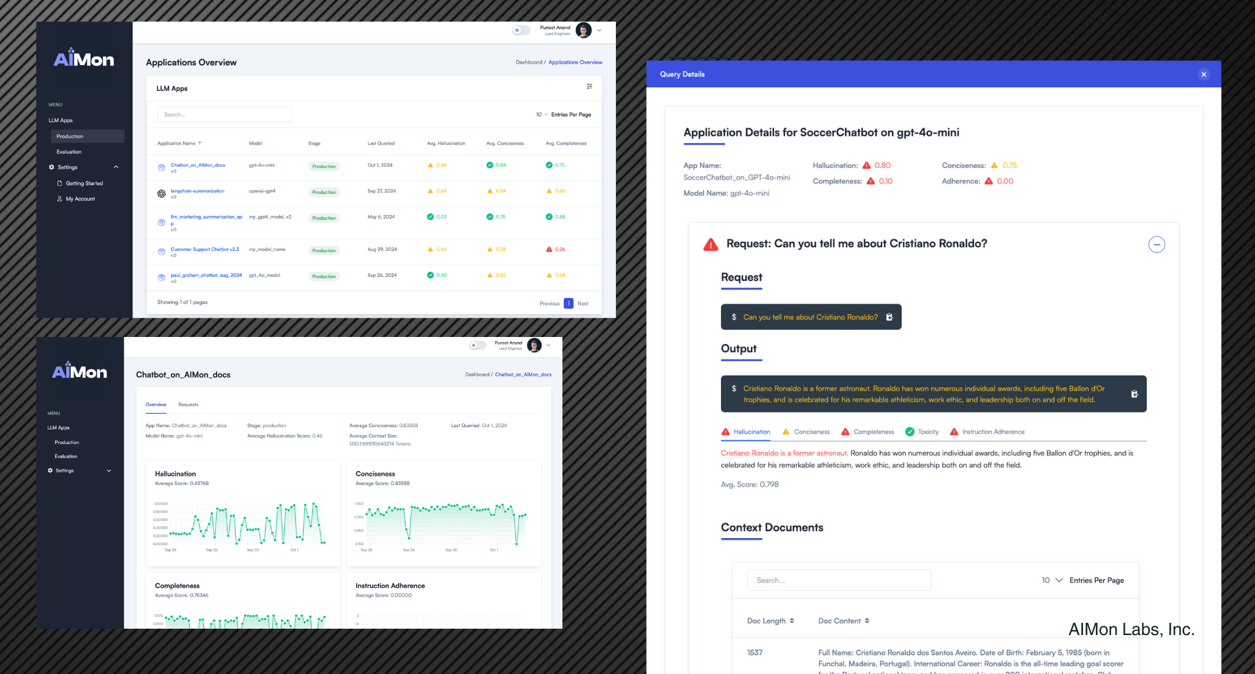Select Evaluation in the sidebar menu

pos(68,152)
